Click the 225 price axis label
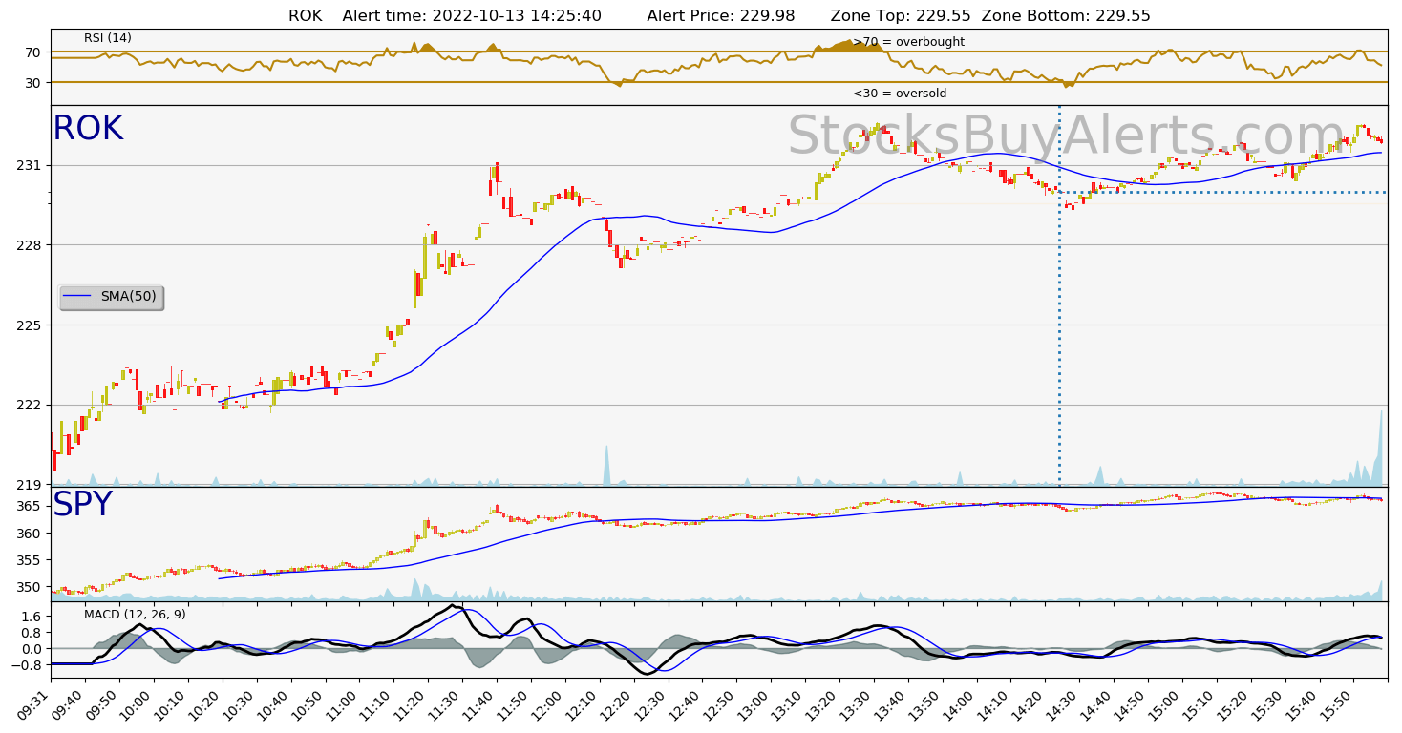1402x733 pixels. tap(28, 325)
